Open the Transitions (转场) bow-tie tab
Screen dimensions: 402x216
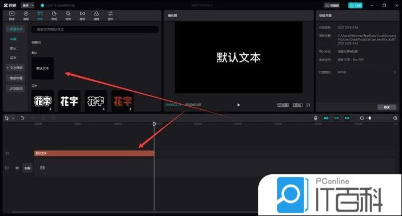tap(82, 15)
